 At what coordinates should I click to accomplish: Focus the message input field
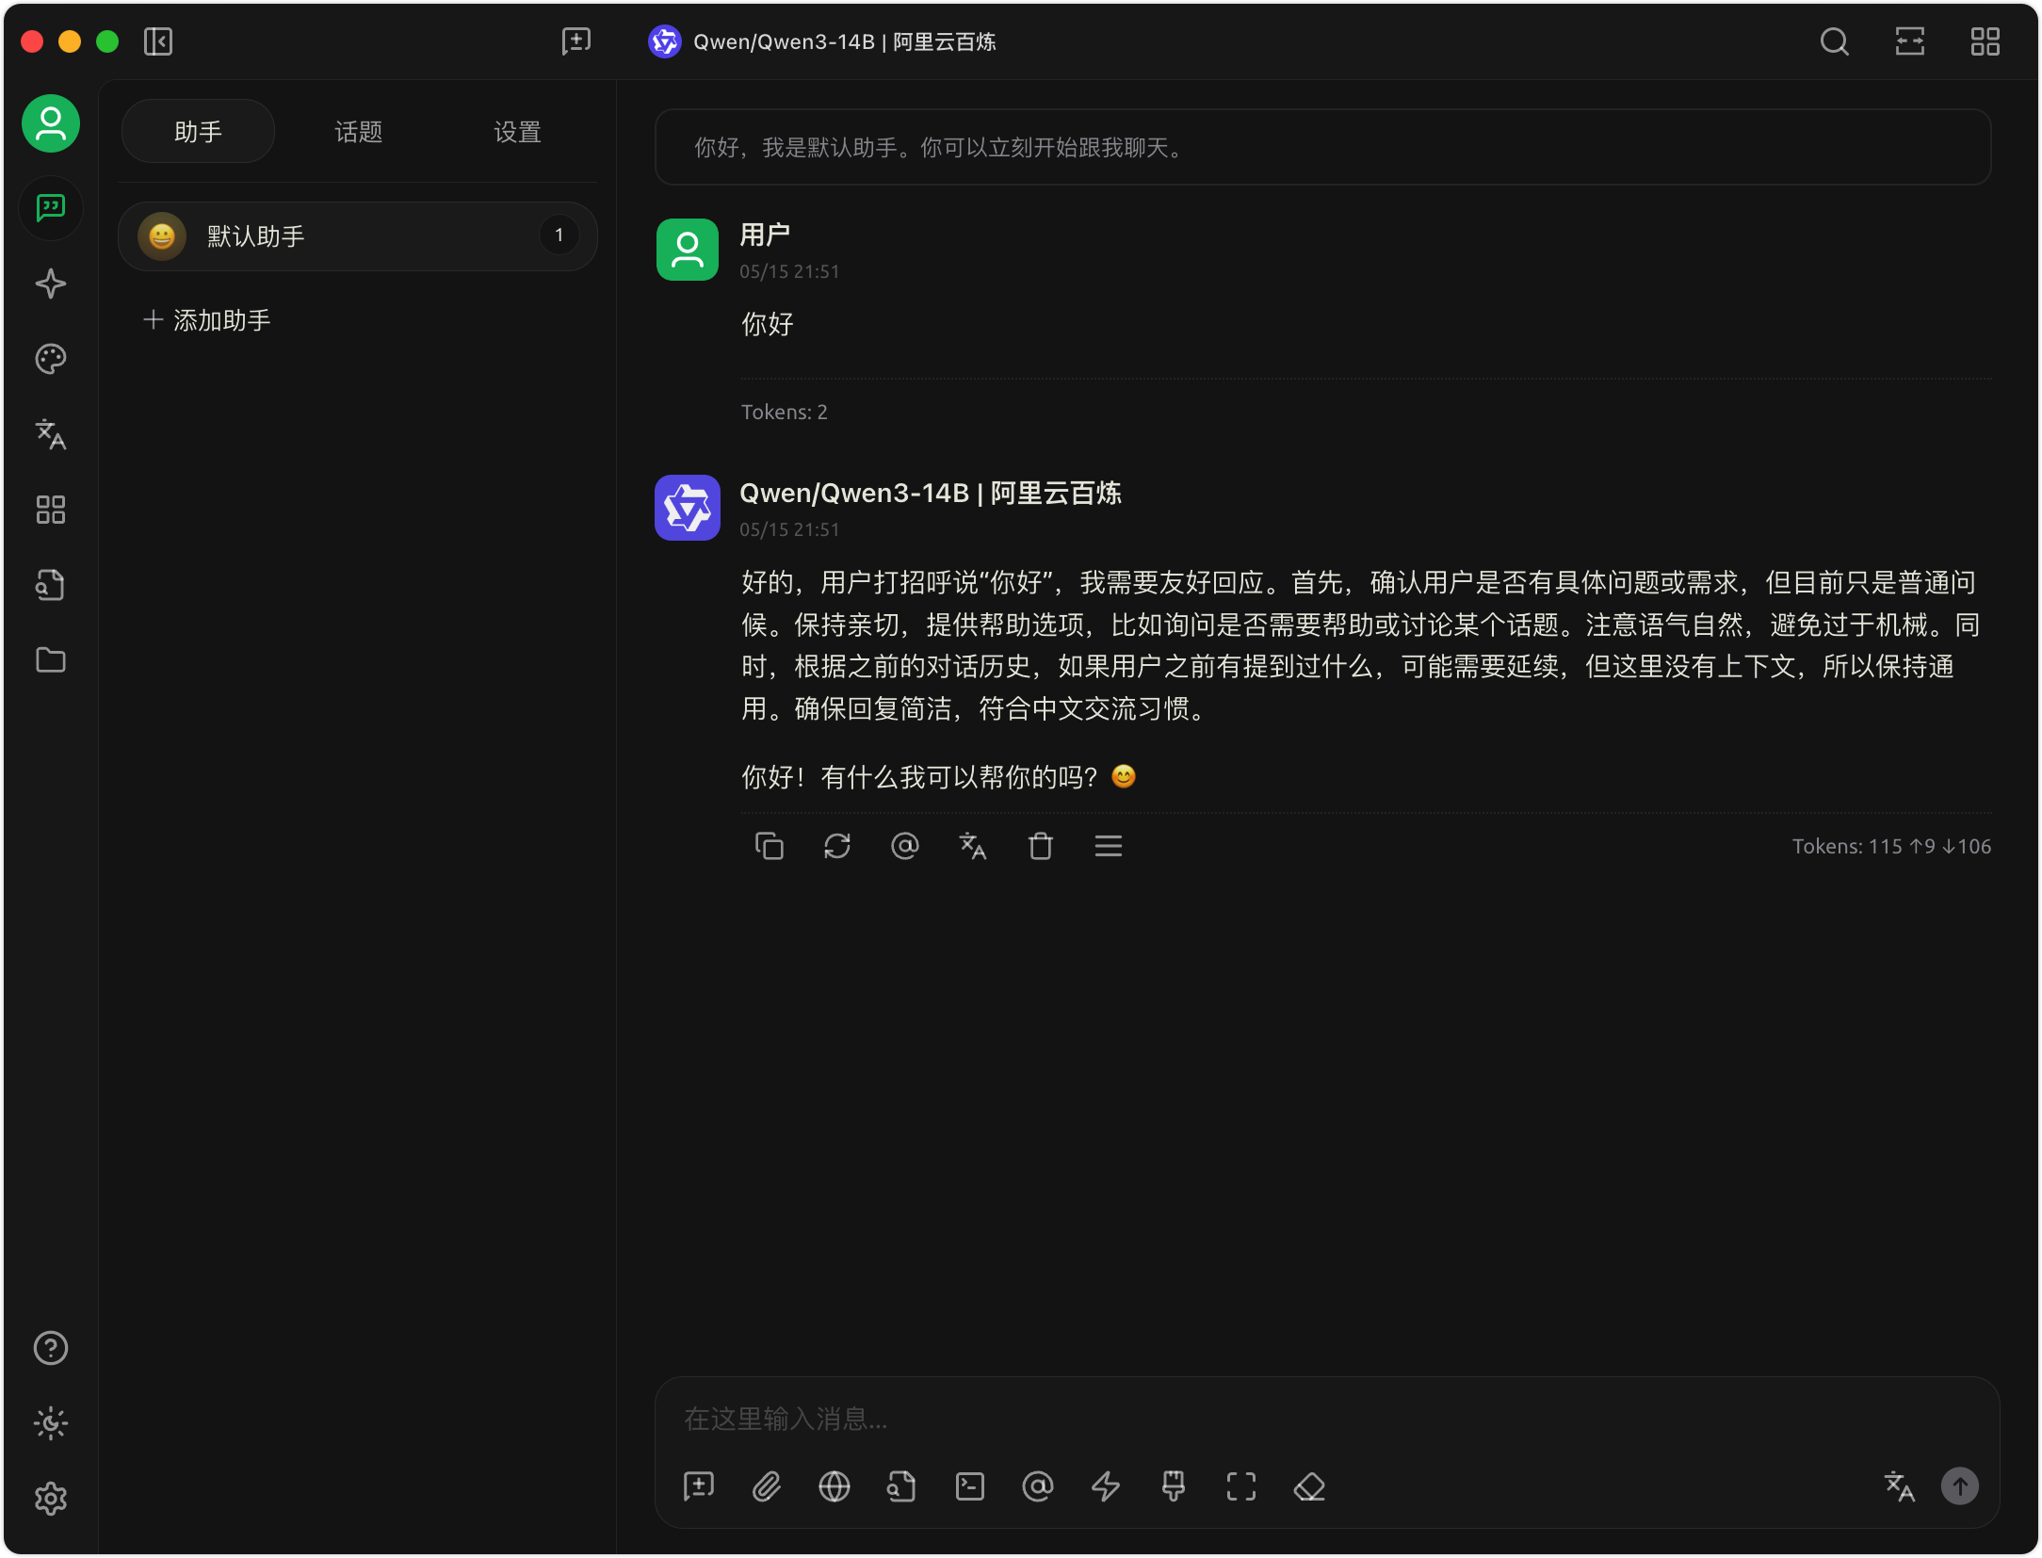point(1326,1419)
